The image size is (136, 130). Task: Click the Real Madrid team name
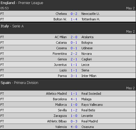90,121
